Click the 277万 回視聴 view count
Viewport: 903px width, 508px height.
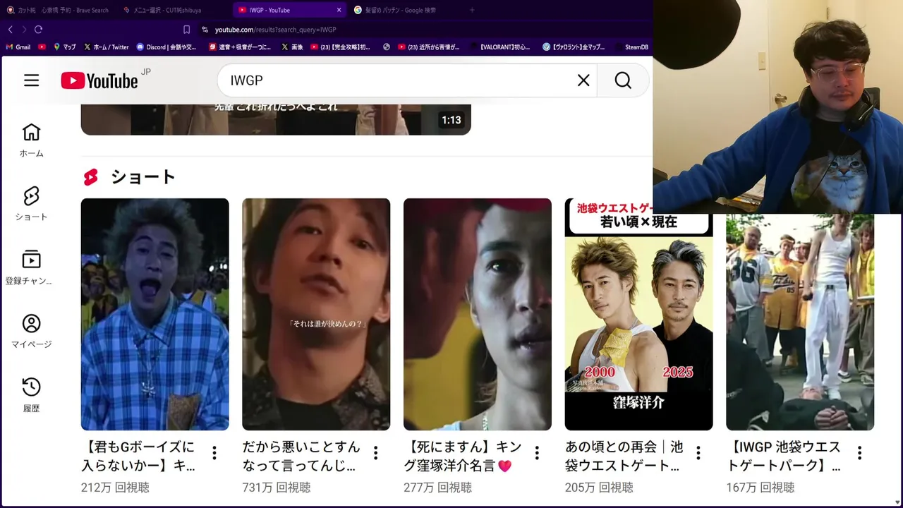[437, 488]
